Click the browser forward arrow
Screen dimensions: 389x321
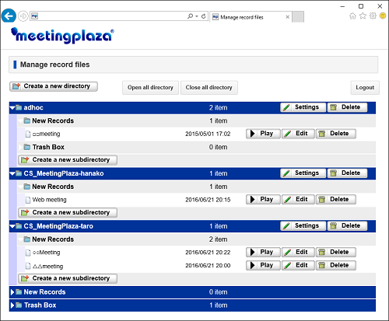click(x=23, y=16)
